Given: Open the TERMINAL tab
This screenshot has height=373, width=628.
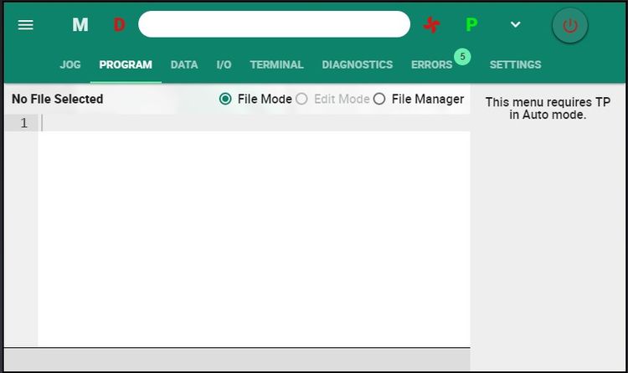Looking at the screenshot, I should point(276,64).
